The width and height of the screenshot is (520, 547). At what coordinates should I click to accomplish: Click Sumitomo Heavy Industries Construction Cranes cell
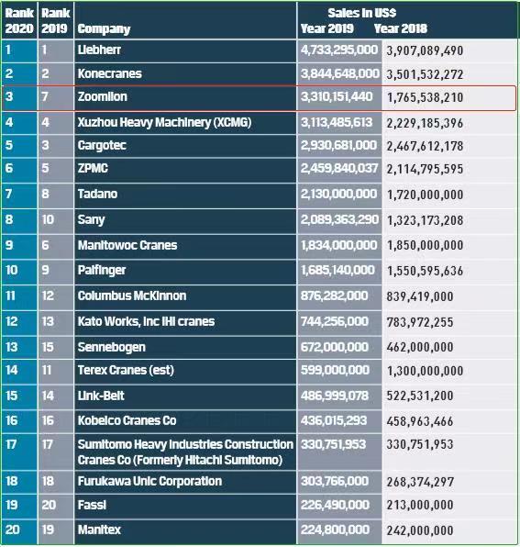[185, 452]
